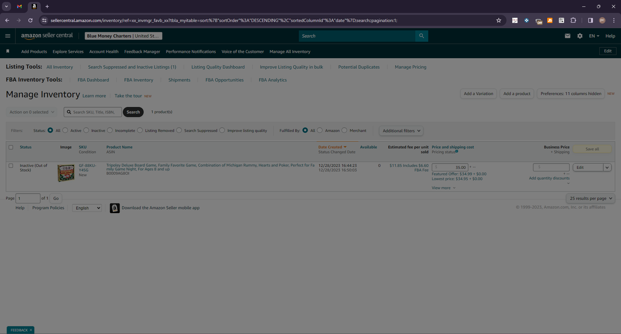621x334 pixels.
Task: Click the price field showing 35.00
Action: (x=450, y=167)
